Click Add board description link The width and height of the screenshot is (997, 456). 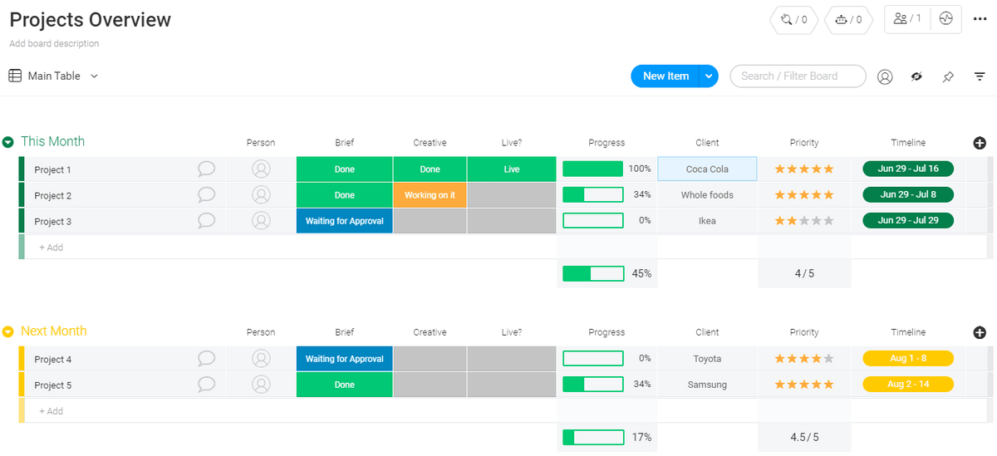[54, 43]
